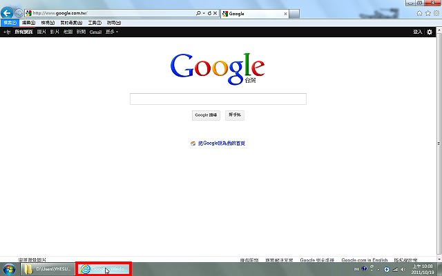The image size is (442, 276).
Task: Click the Google favicon in the address bar
Action: tap(28, 13)
